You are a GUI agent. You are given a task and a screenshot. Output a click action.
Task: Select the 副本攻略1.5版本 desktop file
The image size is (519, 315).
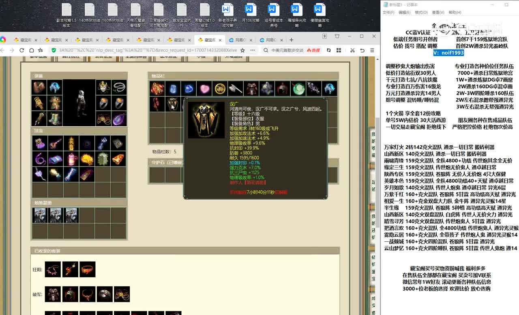tap(66, 15)
